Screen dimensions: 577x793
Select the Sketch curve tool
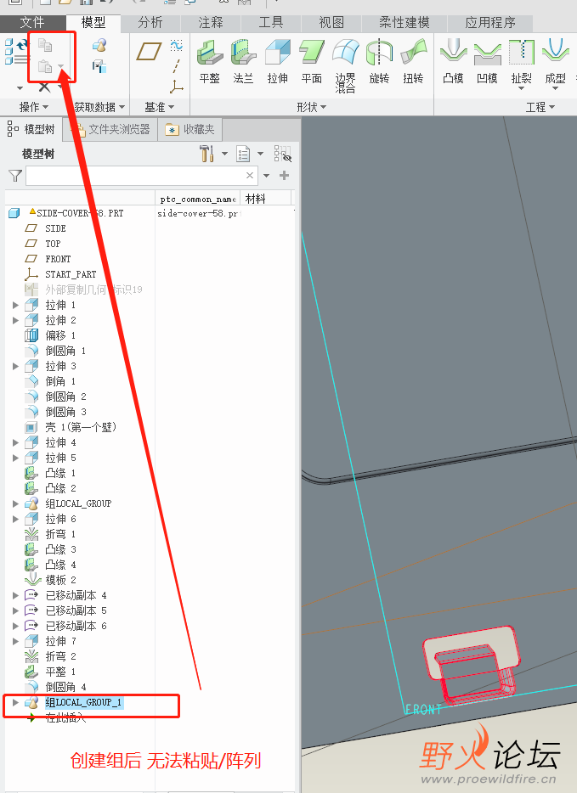tap(177, 46)
